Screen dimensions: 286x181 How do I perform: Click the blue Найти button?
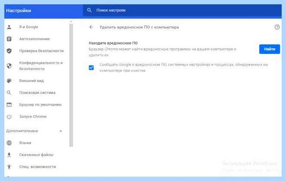269,49
